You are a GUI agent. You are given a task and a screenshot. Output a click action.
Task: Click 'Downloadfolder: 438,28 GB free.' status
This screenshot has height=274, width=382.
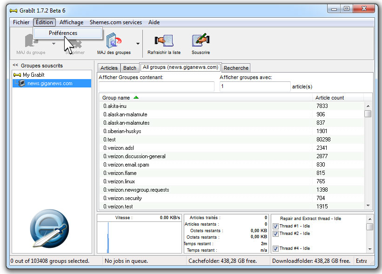click(x=311, y=261)
